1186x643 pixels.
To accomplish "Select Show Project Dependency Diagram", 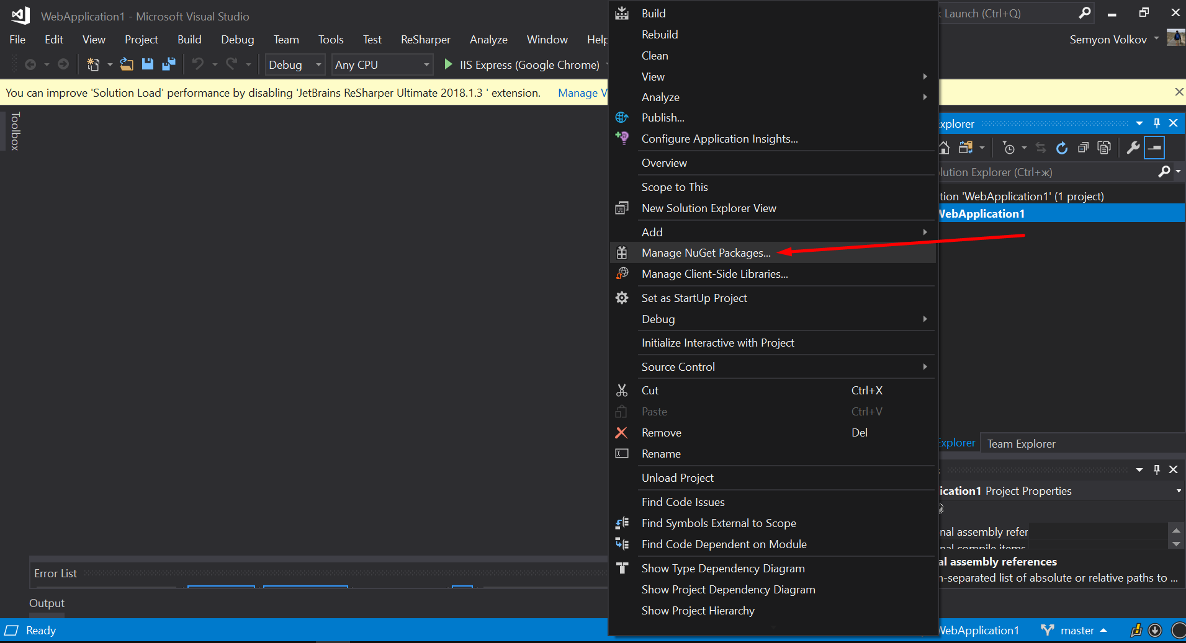I will point(773,589).
